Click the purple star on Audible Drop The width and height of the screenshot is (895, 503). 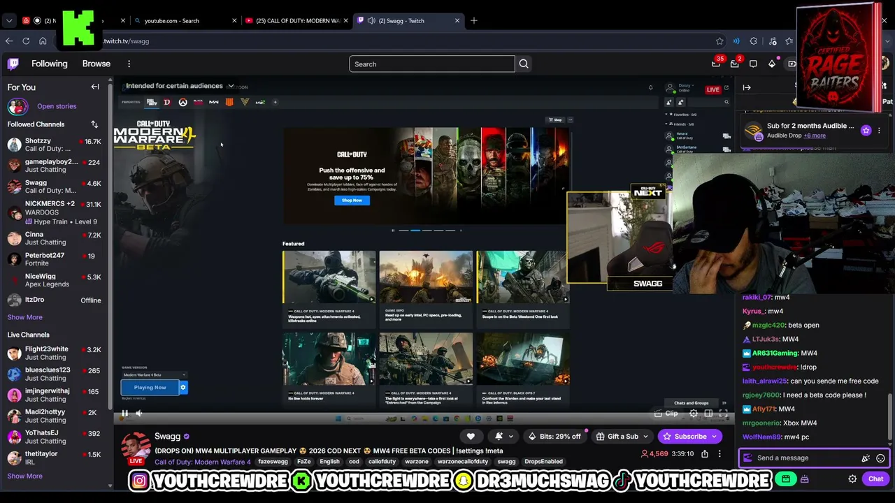866,131
